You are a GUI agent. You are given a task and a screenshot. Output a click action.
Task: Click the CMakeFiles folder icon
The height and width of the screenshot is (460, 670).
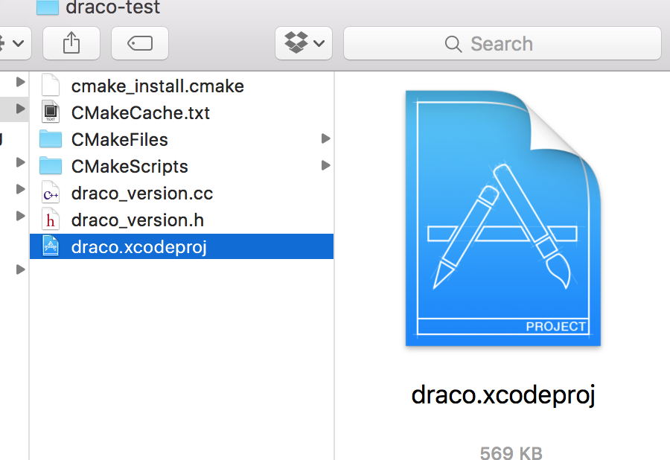coord(51,140)
